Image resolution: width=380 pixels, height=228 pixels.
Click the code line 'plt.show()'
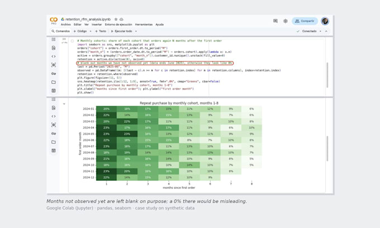click(85, 93)
